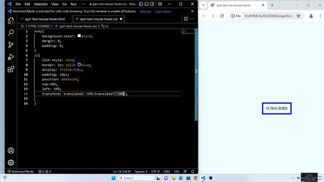The width and height of the screenshot is (324, 182).
Task: Change end of line via CRLF
Action: 167,171
